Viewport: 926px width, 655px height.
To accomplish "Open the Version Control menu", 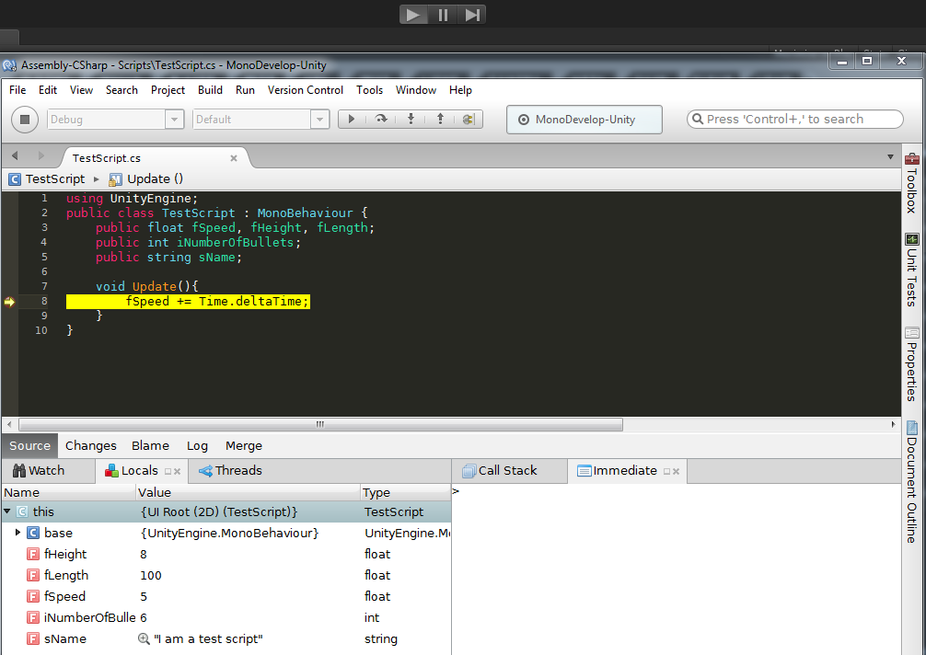I will [306, 89].
